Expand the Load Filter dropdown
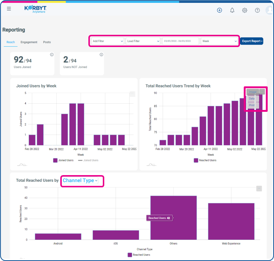Image resolution: width=274 pixels, height=261 pixels. (x=143, y=41)
